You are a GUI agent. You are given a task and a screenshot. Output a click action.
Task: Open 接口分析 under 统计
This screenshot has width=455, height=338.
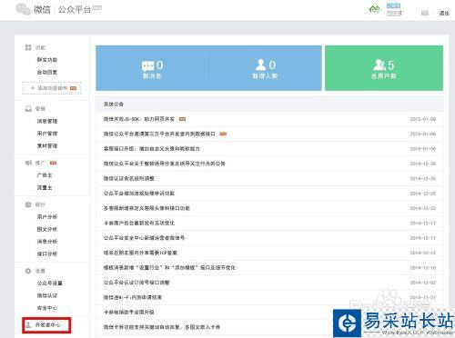[x=47, y=254]
